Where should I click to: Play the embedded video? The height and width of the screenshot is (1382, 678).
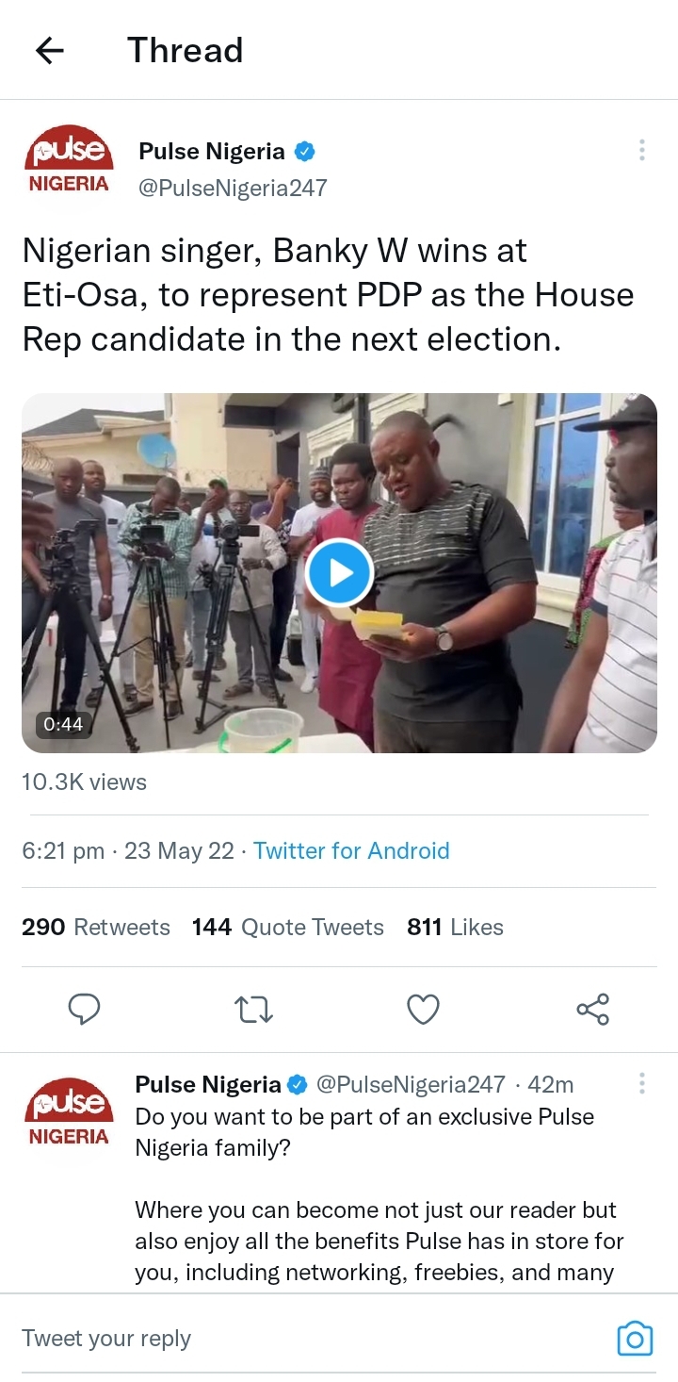(x=339, y=572)
